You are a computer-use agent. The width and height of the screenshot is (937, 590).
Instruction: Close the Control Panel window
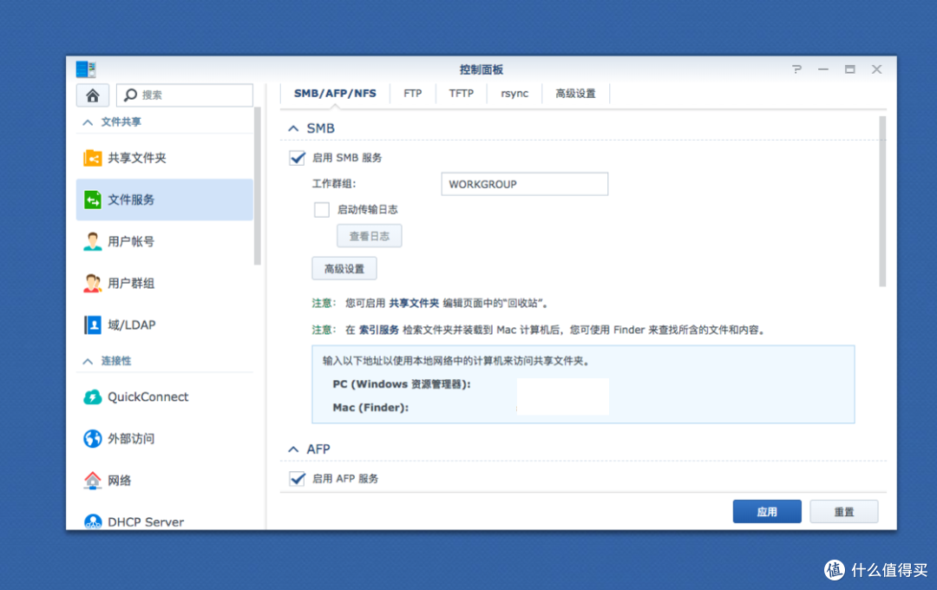click(876, 69)
